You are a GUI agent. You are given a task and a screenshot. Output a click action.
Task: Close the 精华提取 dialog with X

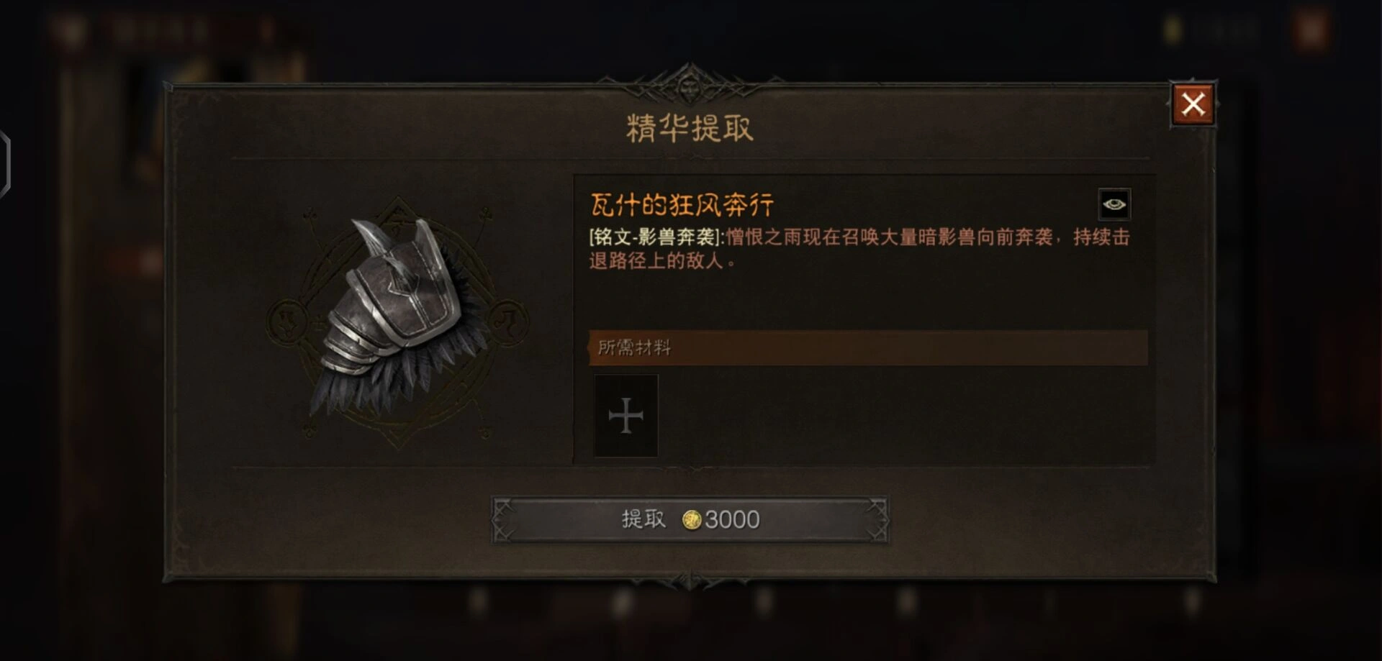(1193, 104)
